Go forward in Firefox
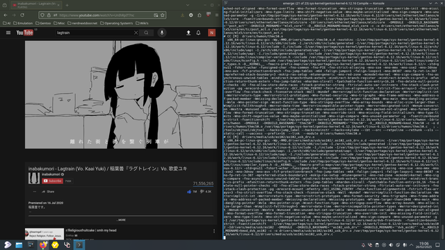Image resolution: width=445 pixels, height=250 pixels. [14, 15]
